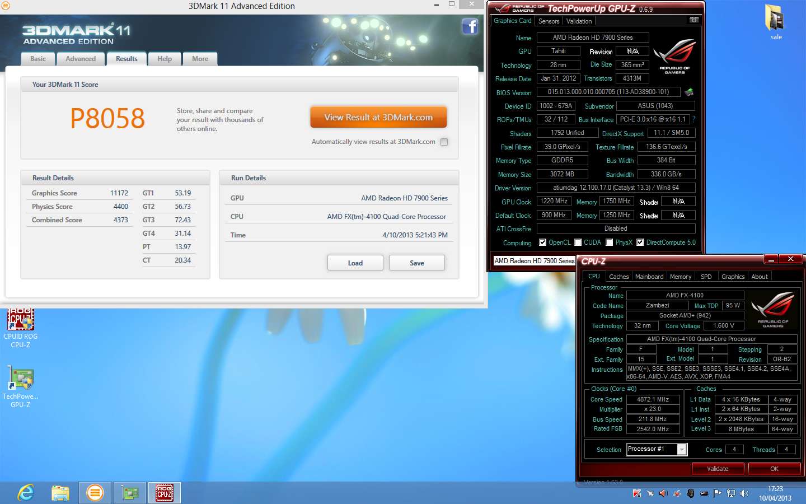This screenshot has height=504, width=806.
Task: Open the Processor #1 selection dropdown
Action: tap(682, 449)
